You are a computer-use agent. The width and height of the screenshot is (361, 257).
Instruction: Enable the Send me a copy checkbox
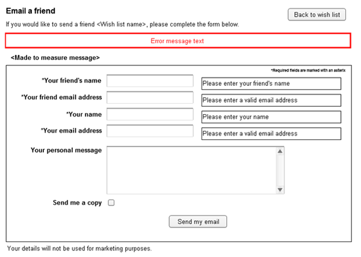(x=111, y=203)
